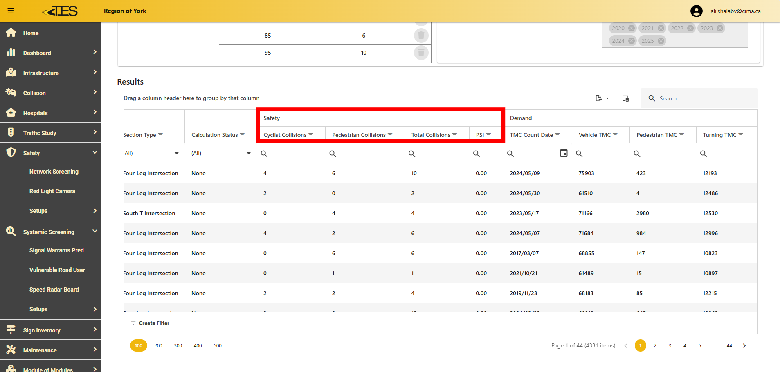
Task: Open the TMC Count Date calendar picker
Action: coord(564,153)
